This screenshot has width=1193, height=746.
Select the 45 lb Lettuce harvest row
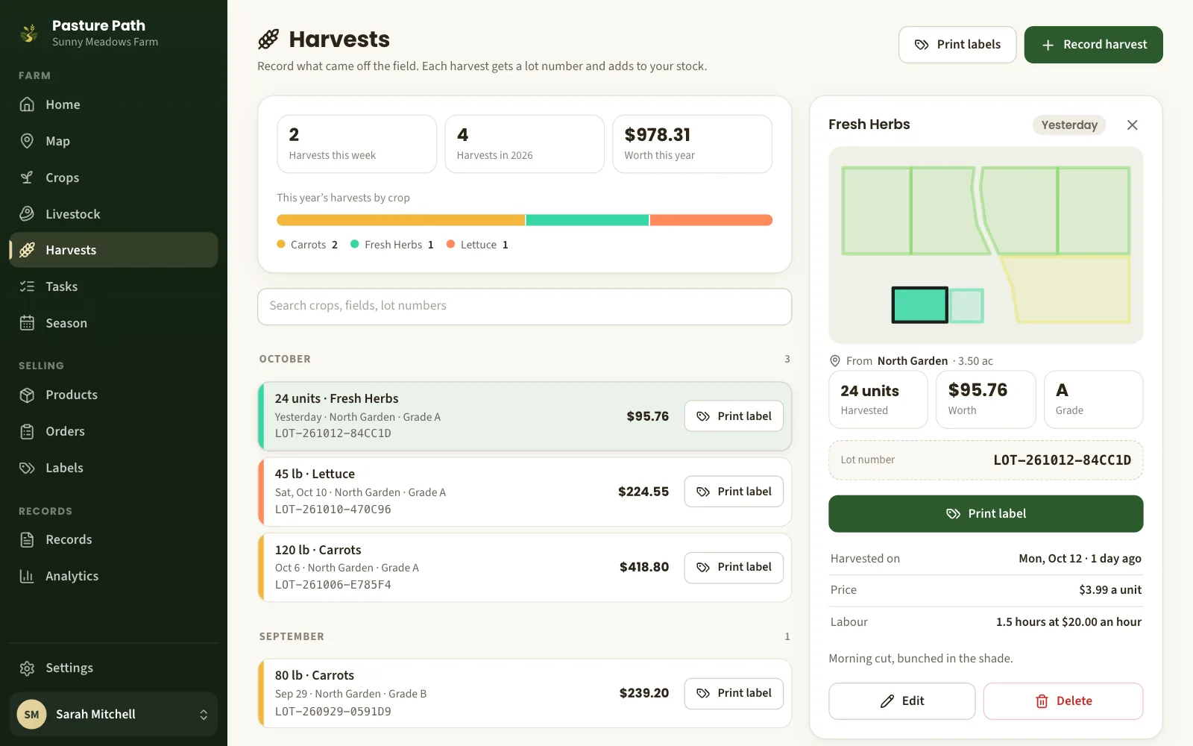tap(524, 492)
